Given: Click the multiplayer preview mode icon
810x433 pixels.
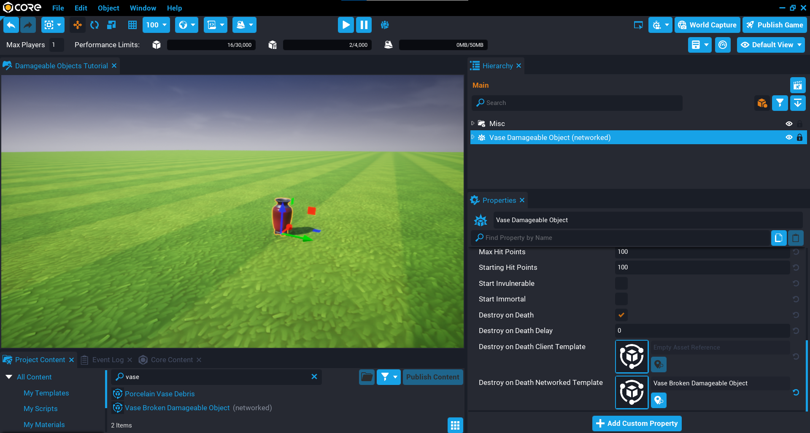Looking at the screenshot, I should (x=385, y=25).
